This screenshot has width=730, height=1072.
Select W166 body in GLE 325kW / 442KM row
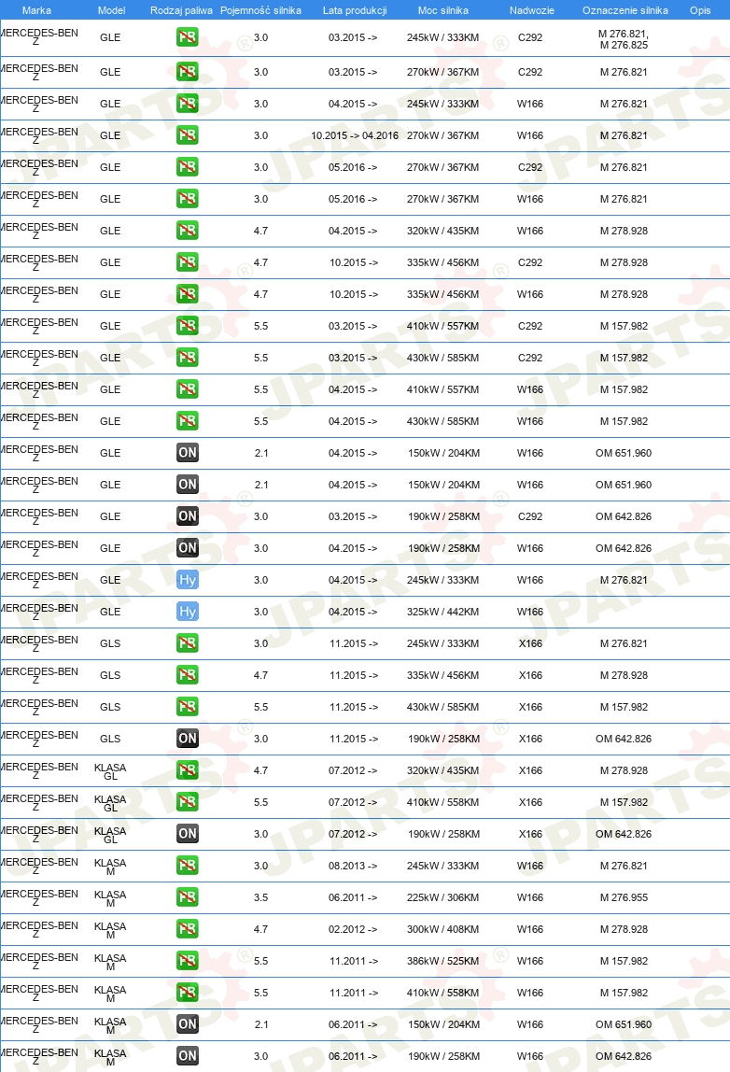tap(530, 612)
